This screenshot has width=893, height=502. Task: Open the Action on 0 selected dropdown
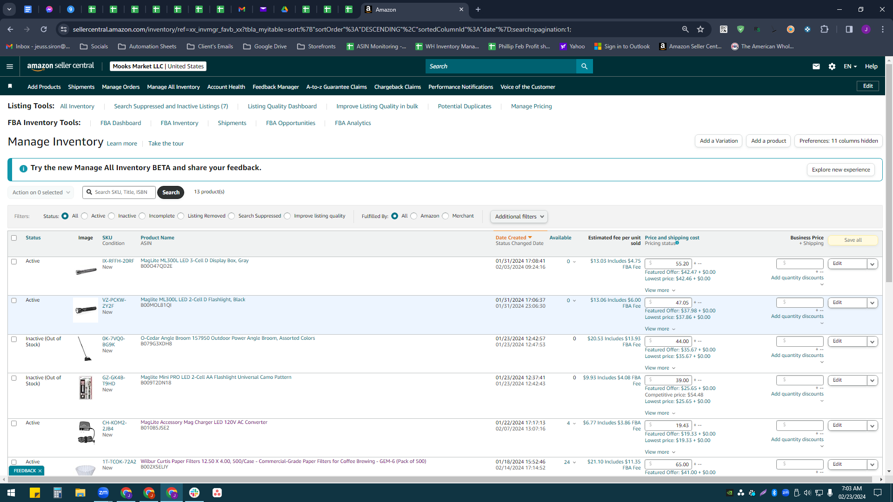[41, 192]
